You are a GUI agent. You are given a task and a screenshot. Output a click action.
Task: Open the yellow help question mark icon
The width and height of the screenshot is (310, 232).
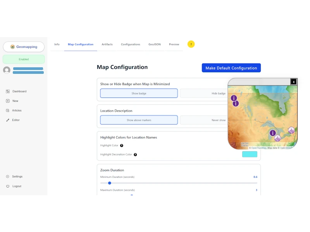click(x=191, y=44)
